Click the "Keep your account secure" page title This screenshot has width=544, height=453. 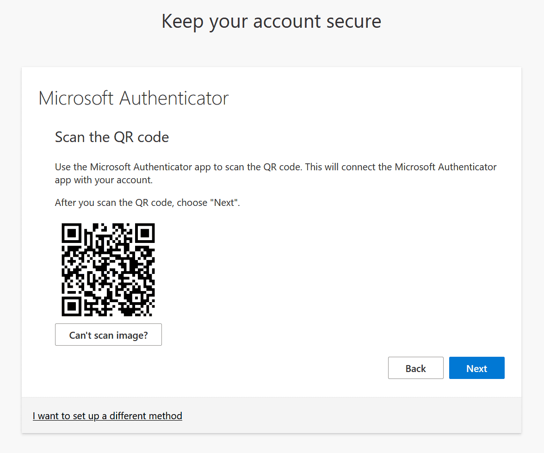pos(272,21)
